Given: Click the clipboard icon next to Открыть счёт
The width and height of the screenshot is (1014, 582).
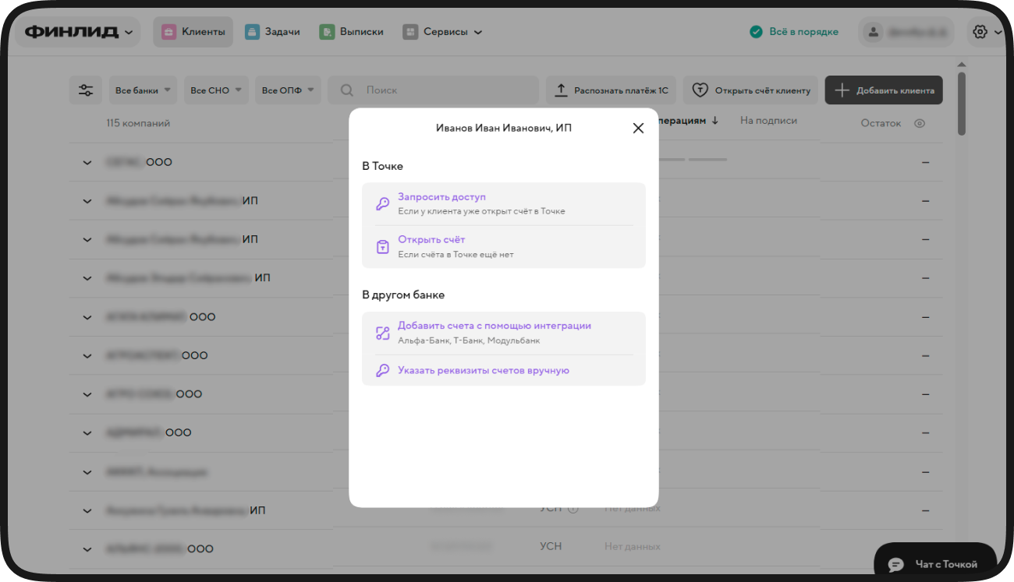Looking at the screenshot, I should coord(382,247).
